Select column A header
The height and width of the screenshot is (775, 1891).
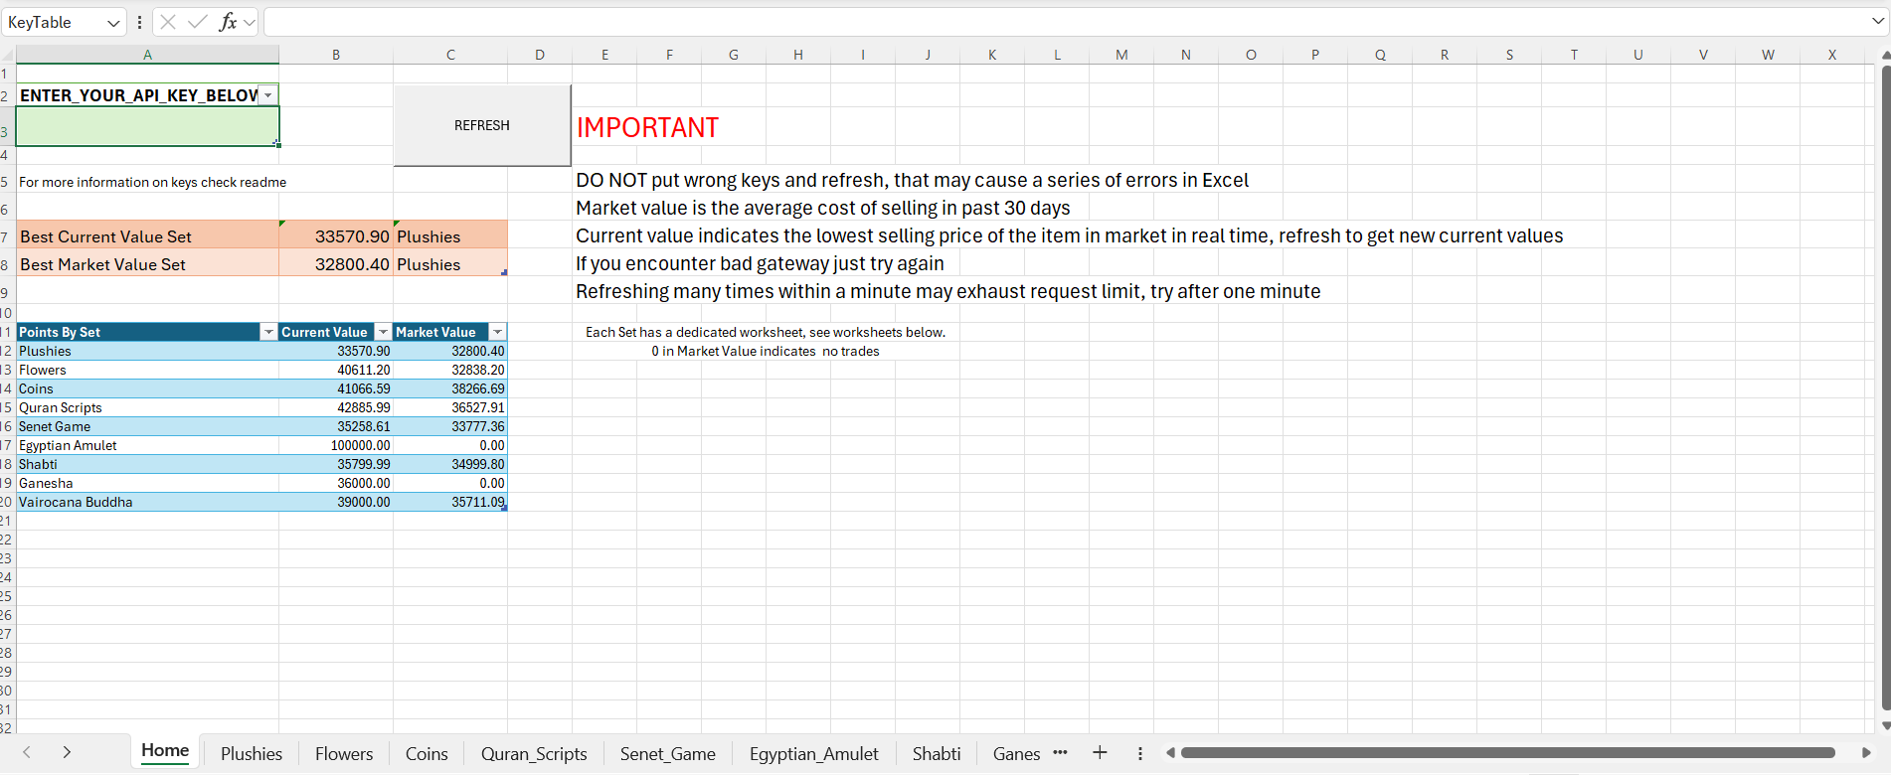coord(147,55)
